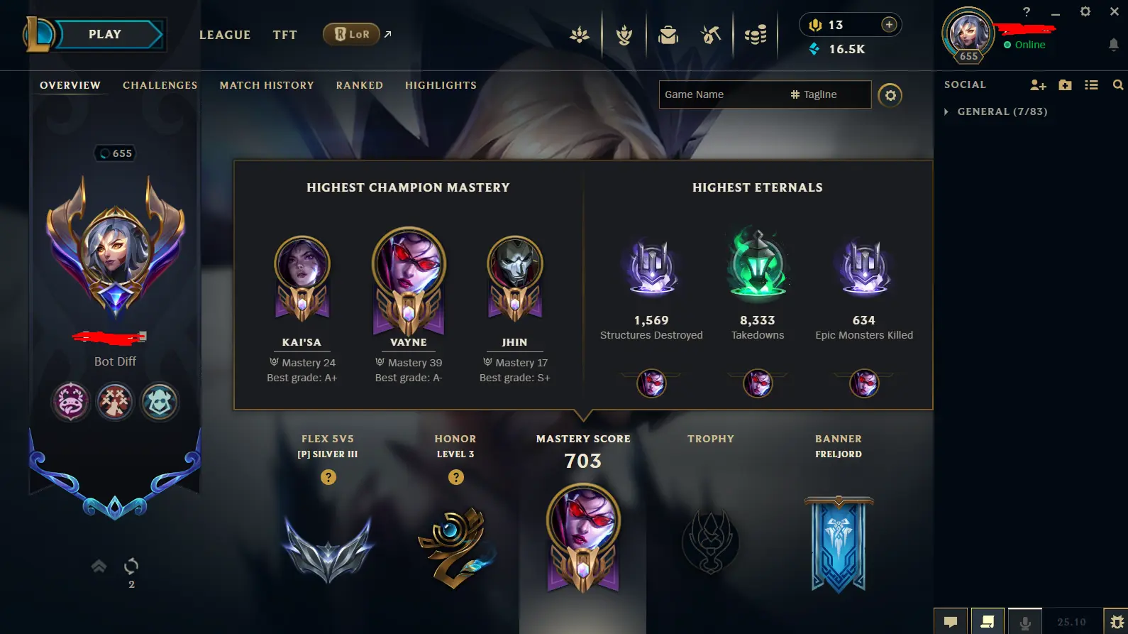Viewport: 1128px width, 634px height.
Task: Open the profile settings gear beside Tagline
Action: [x=890, y=95]
